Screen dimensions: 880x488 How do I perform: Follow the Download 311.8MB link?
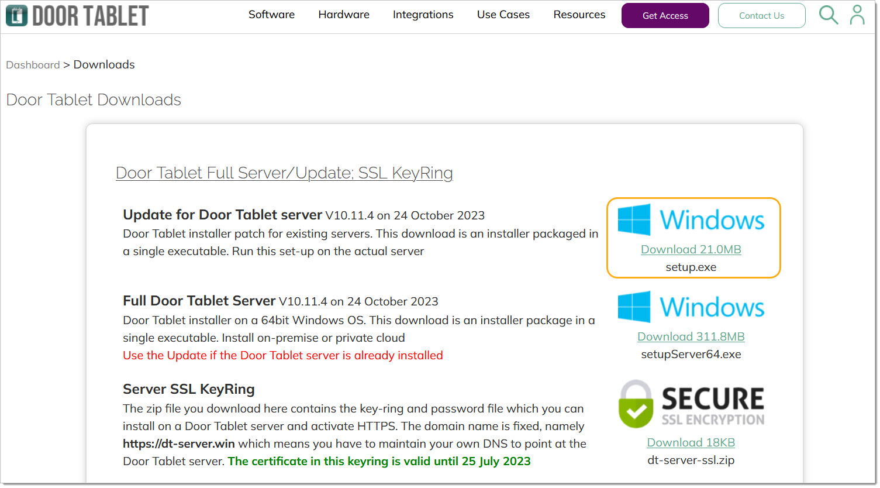pos(691,336)
